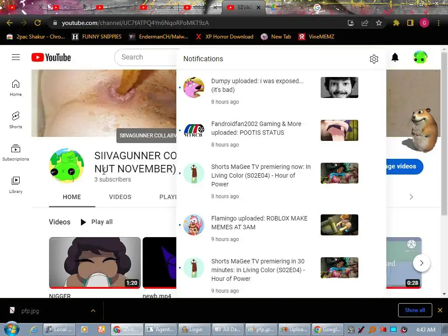Launch Internet Explorer from taskbar
Viewport: 448px width, 336px height.
34,329
